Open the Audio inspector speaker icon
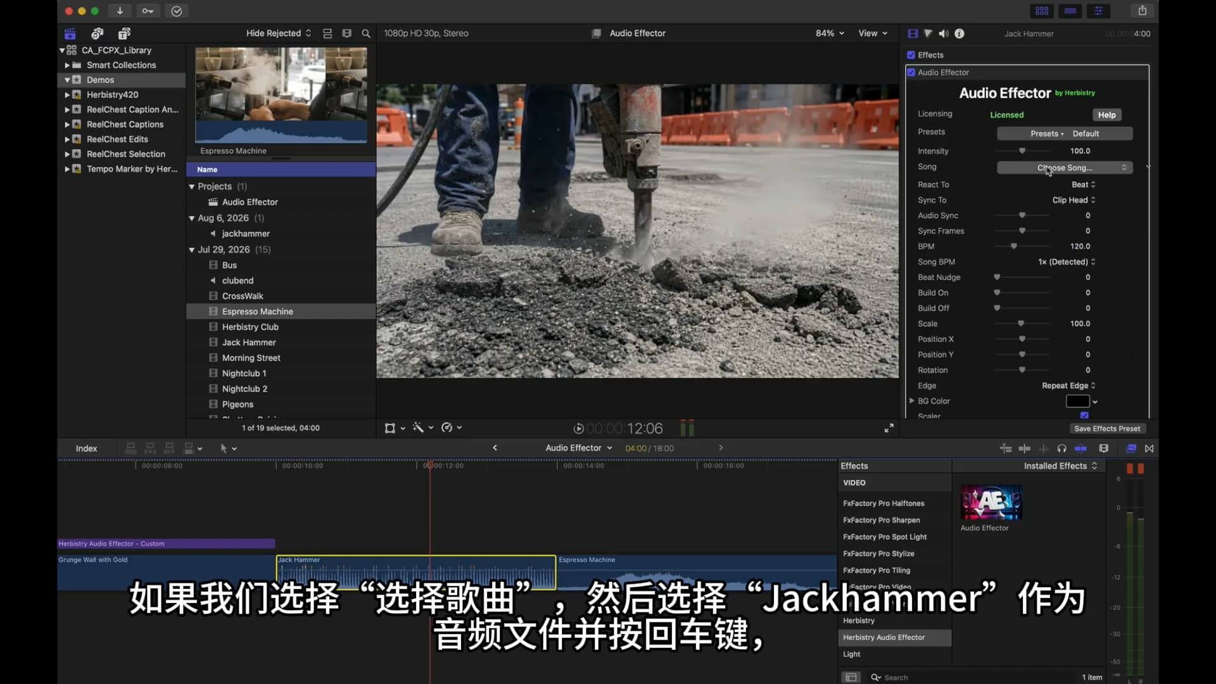 (x=944, y=34)
